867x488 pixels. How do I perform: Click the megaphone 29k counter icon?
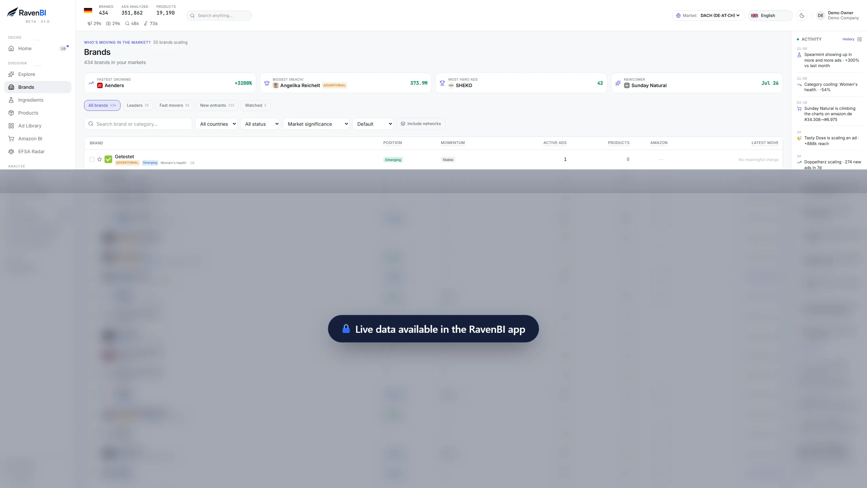tap(90, 24)
